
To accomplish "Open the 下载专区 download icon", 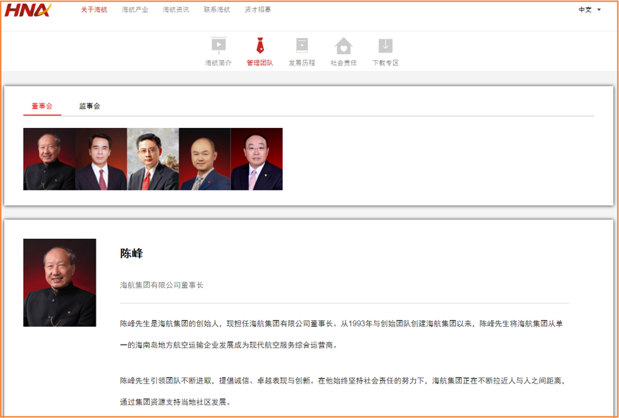I will coord(386,46).
